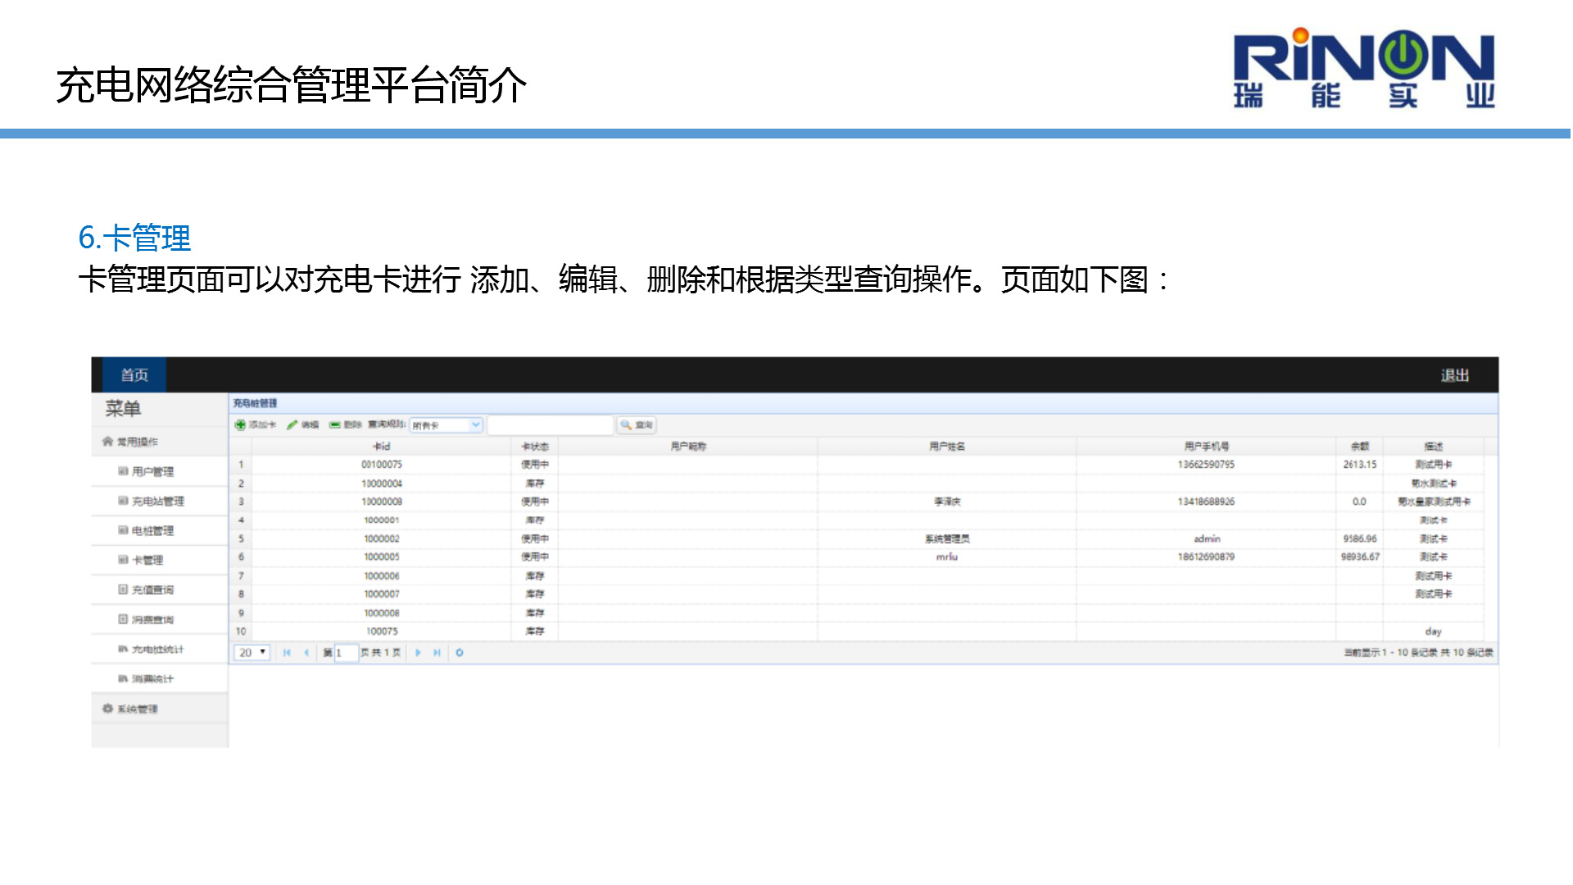Image resolution: width=1573 pixels, height=885 pixels.
Task: Click the 退出 logout link
Action: pos(1454,375)
